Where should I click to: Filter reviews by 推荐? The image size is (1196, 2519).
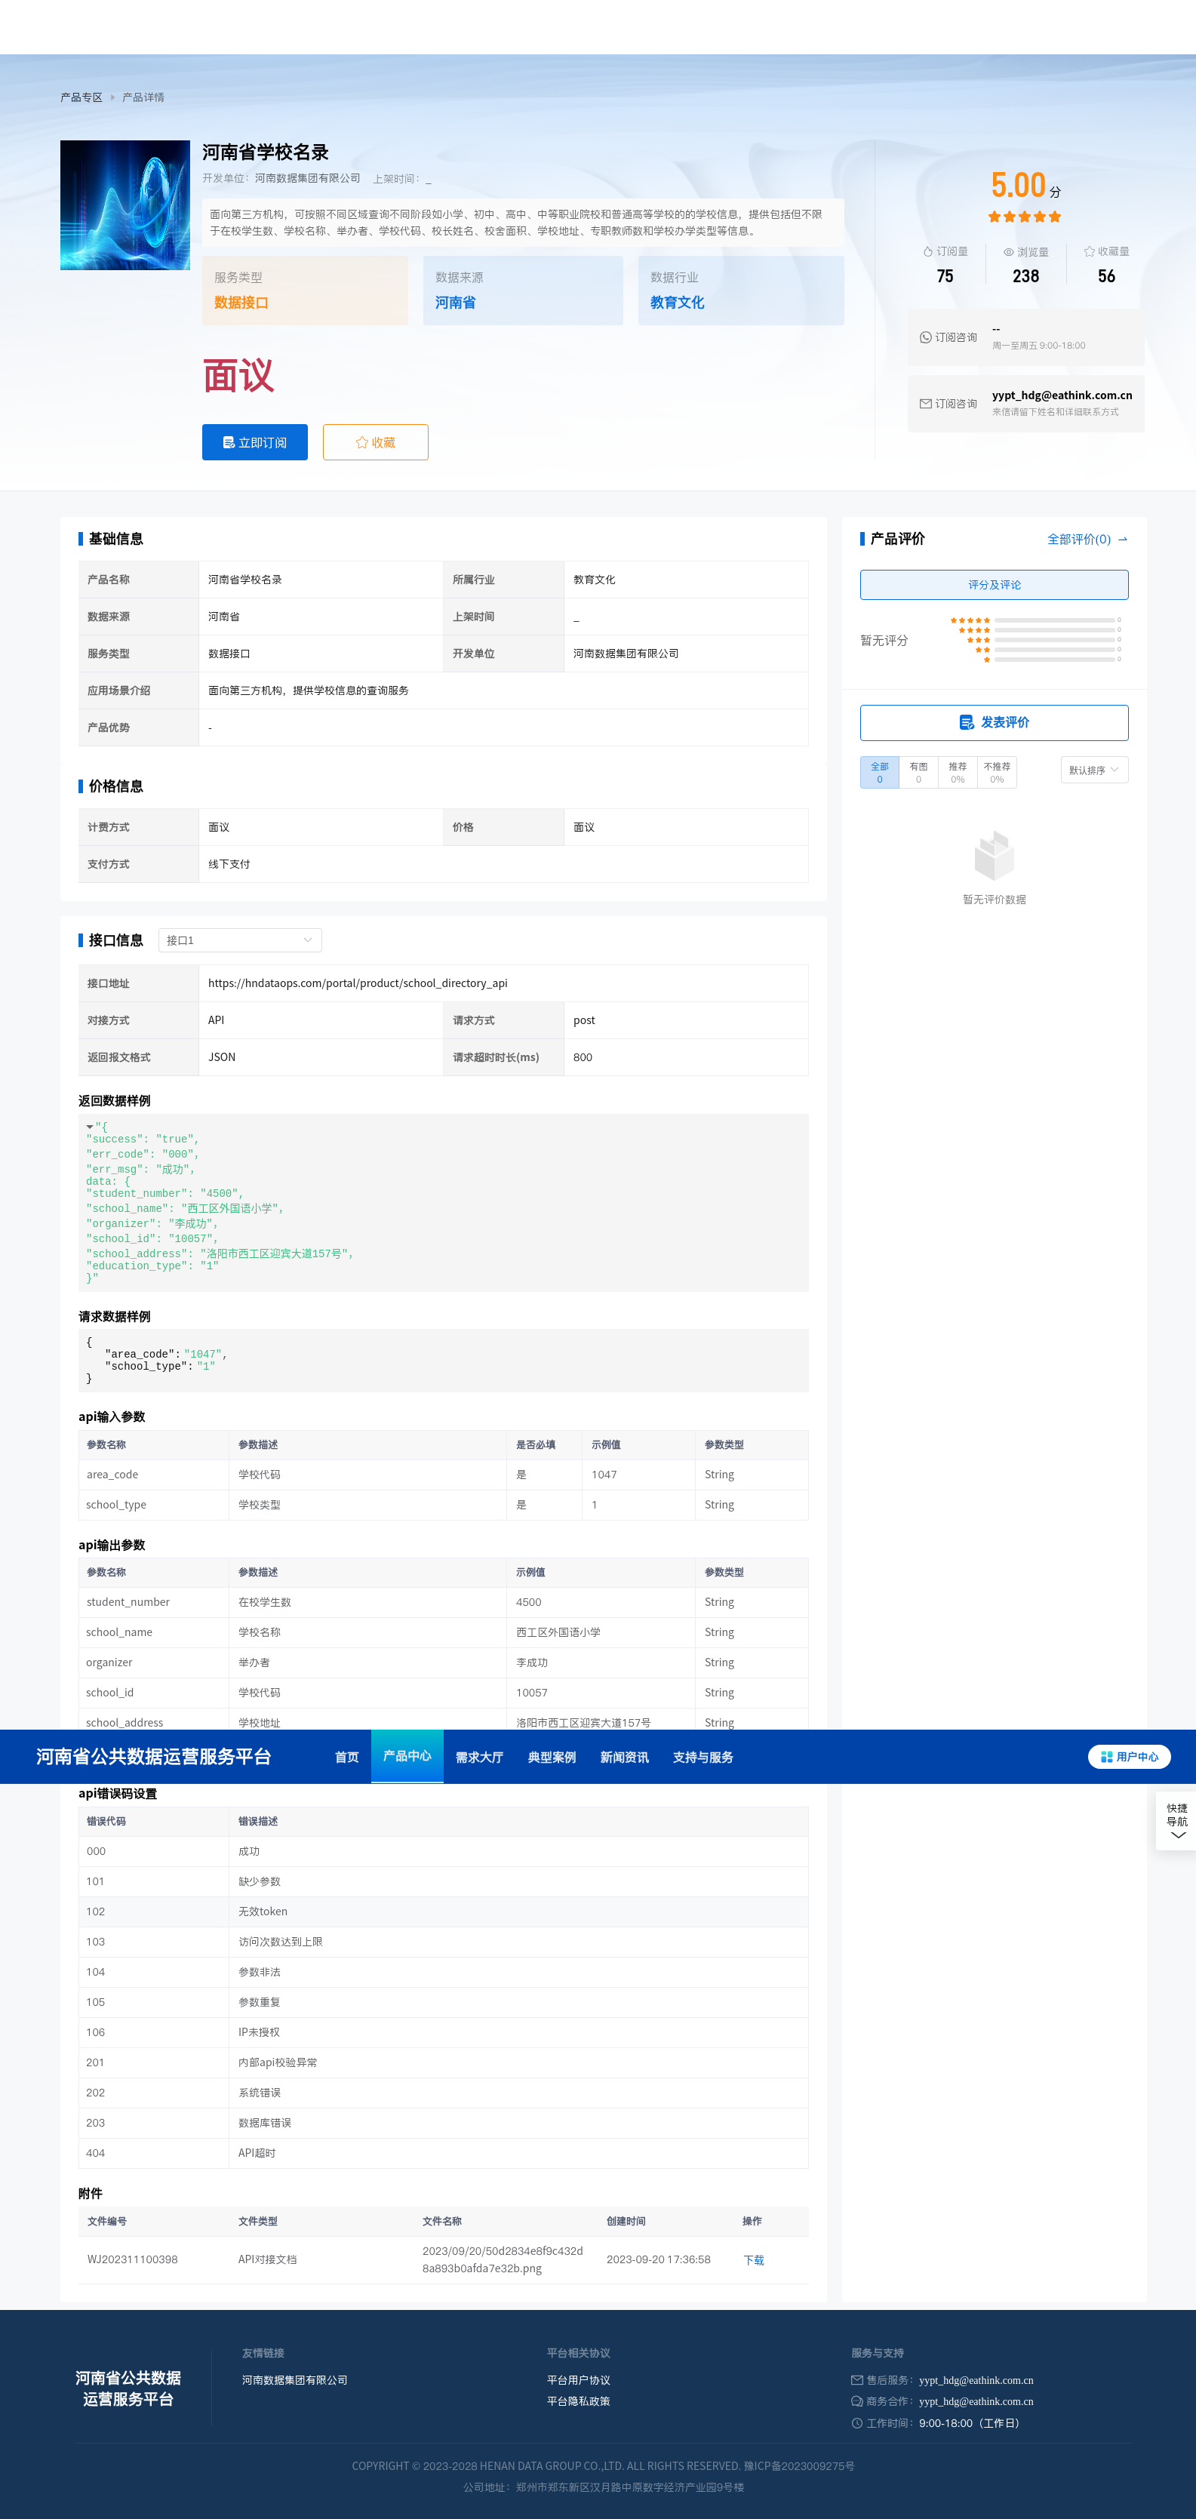[x=958, y=773]
